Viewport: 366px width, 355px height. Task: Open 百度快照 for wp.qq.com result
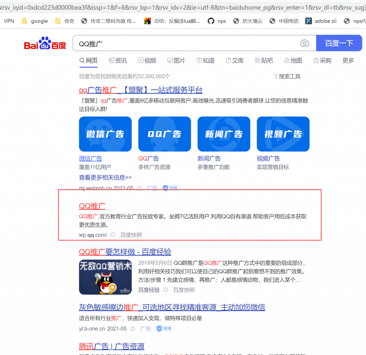(131, 235)
